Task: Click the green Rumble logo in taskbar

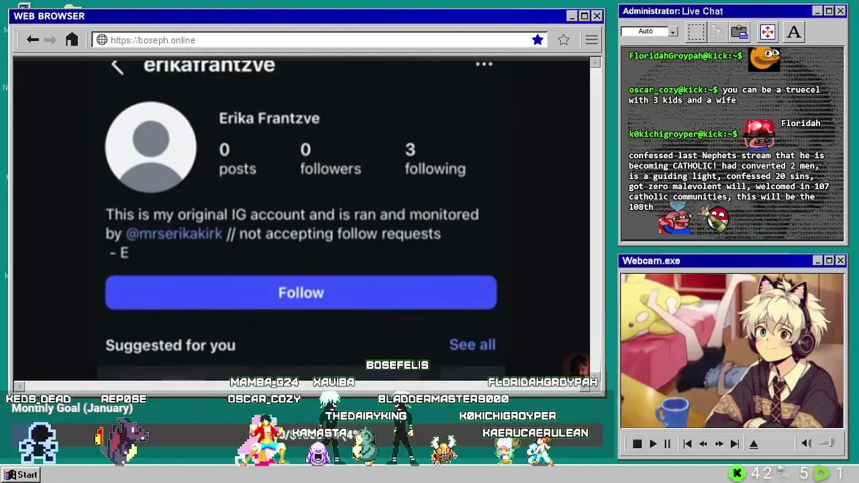Action: (821, 474)
